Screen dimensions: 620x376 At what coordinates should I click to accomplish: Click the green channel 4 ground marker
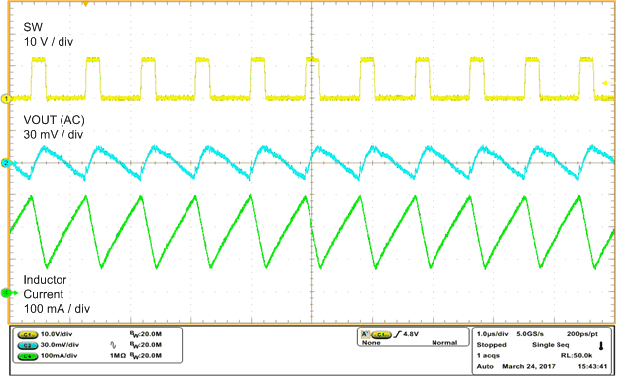pyautogui.click(x=7, y=293)
